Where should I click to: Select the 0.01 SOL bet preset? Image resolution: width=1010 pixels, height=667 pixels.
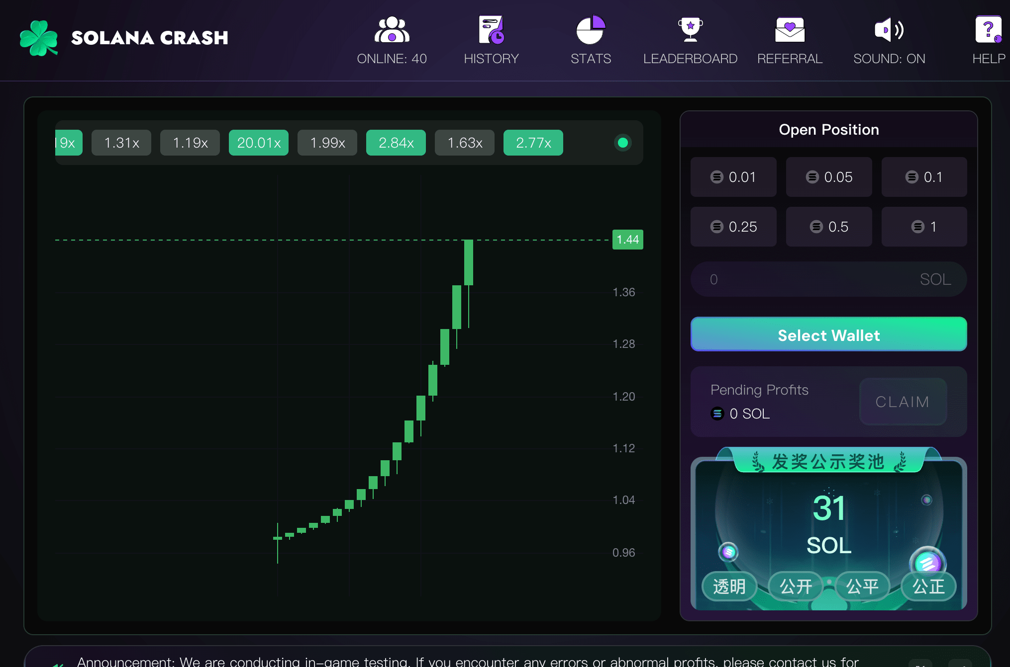[733, 177]
